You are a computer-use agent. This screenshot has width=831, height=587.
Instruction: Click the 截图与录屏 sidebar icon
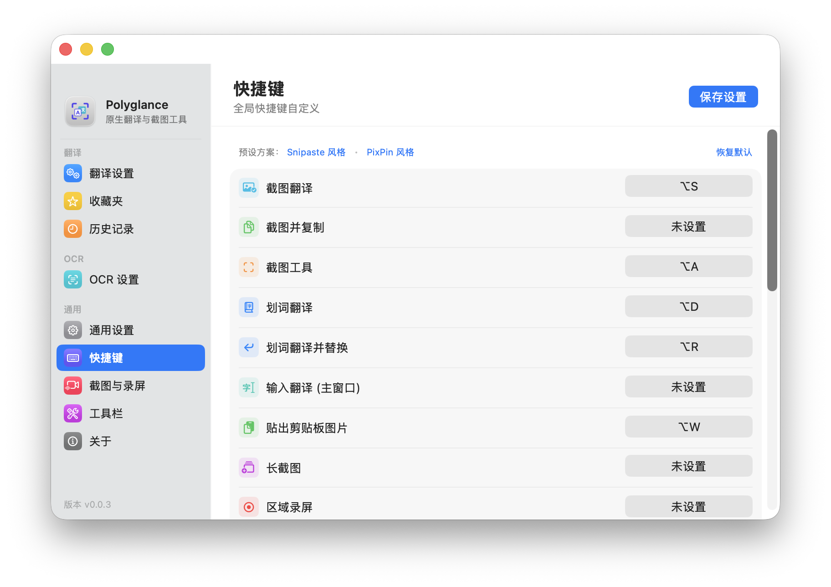(x=73, y=386)
